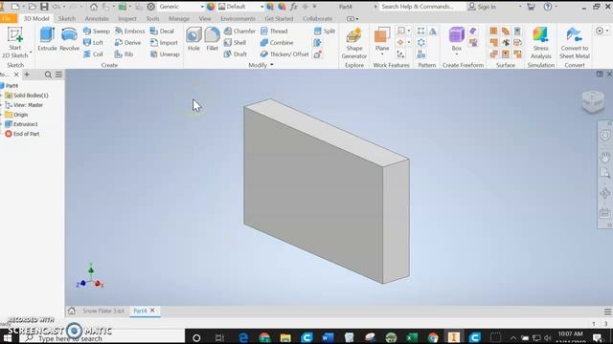Viewport: 613px width, 344px height.
Task: Open the Fillet tool
Action: click(x=212, y=39)
